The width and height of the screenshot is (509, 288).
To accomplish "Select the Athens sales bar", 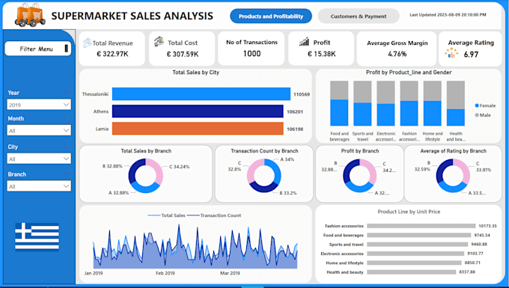I will 198,111.
